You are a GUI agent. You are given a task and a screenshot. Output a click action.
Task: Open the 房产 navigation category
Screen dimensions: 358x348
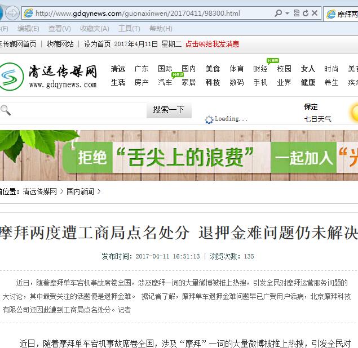click(142, 82)
